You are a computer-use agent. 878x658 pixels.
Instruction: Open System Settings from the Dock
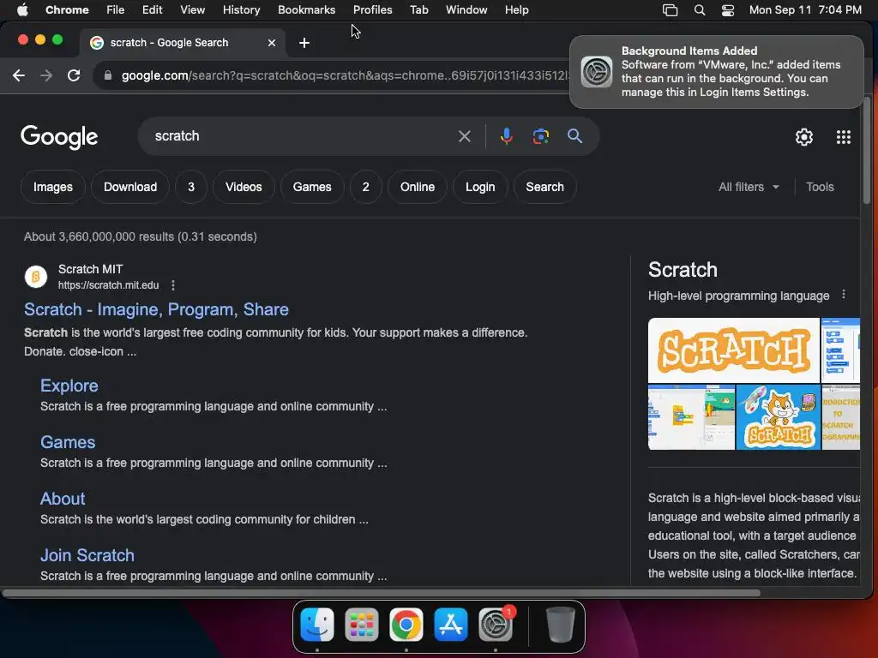(496, 624)
